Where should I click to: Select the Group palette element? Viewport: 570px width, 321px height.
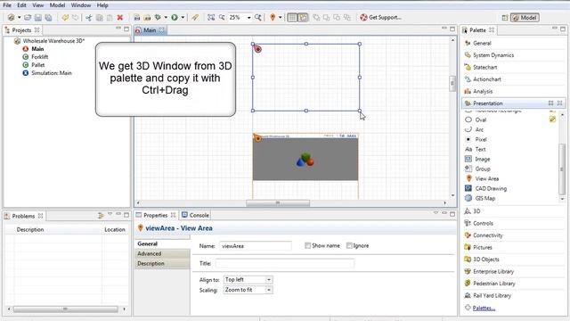tap(483, 169)
